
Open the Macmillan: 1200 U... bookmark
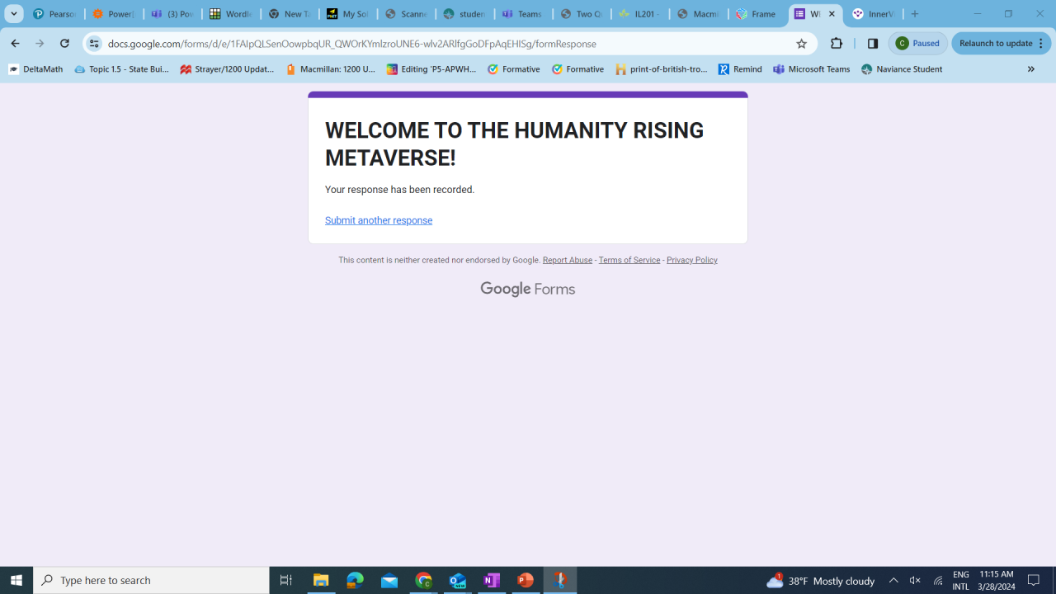[330, 69]
